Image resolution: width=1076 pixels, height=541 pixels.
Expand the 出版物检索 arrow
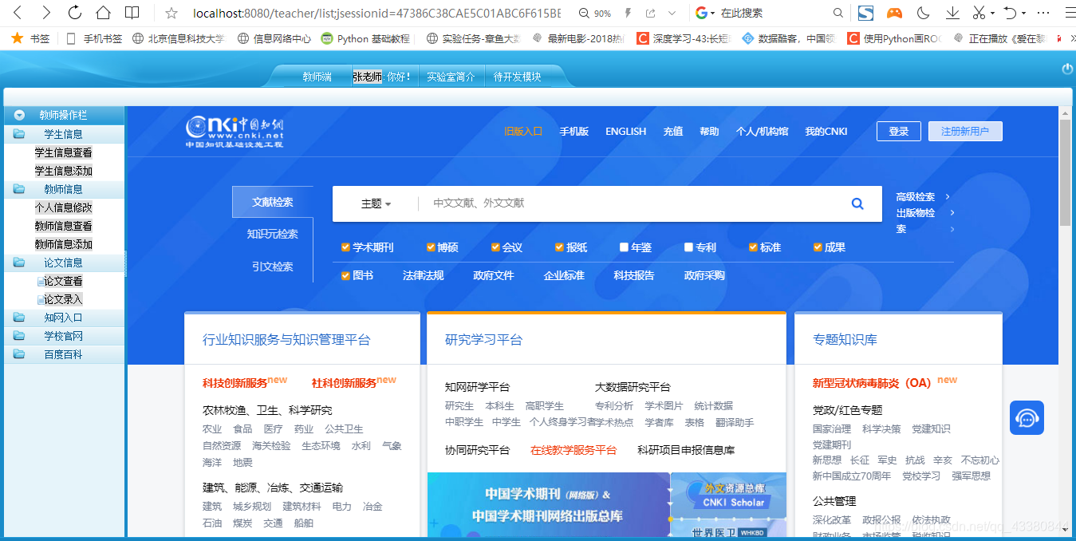pyautogui.click(x=952, y=213)
